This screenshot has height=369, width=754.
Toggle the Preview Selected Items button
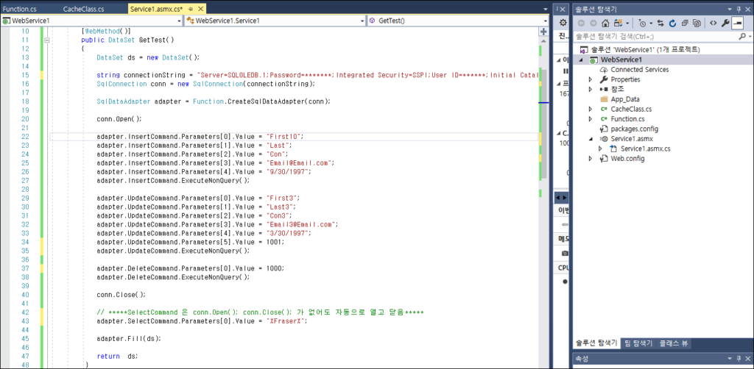pyautogui.click(x=738, y=23)
